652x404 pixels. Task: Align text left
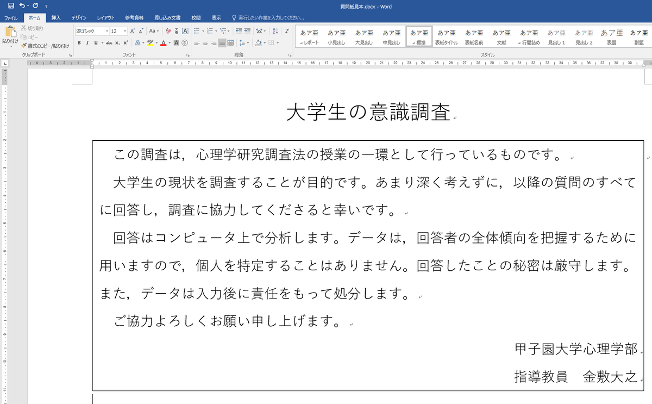coord(197,42)
